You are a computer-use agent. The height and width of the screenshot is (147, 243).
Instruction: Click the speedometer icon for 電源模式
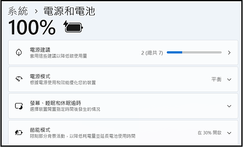(x=19, y=79)
